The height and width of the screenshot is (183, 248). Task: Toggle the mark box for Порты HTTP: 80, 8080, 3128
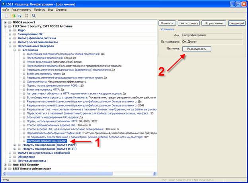click(24, 121)
